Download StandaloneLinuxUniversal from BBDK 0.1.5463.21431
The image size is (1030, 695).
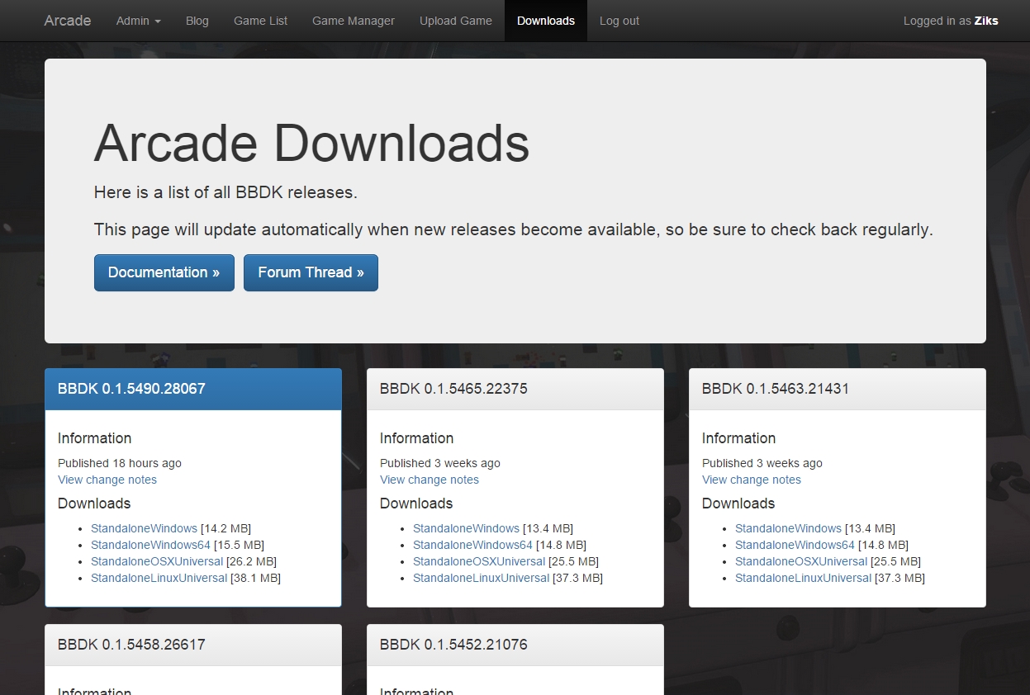[x=804, y=578]
